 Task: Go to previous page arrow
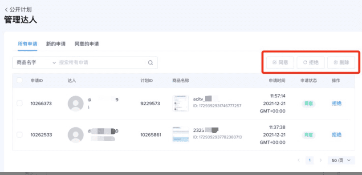click(298, 160)
